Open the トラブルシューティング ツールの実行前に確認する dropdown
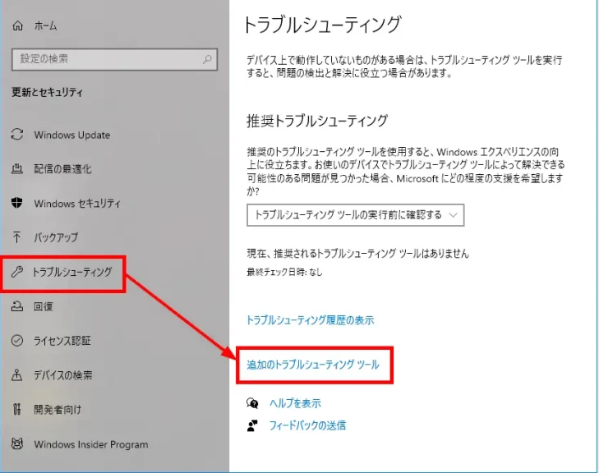 click(x=355, y=215)
